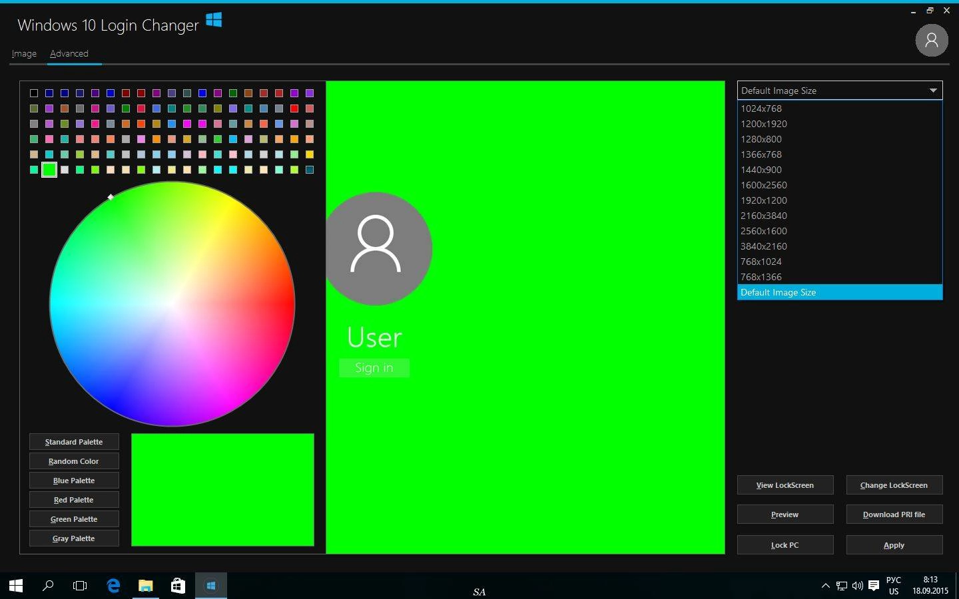This screenshot has height=599, width=959.
Task: Choose 1024x768 from the size list
Action: 840,108
